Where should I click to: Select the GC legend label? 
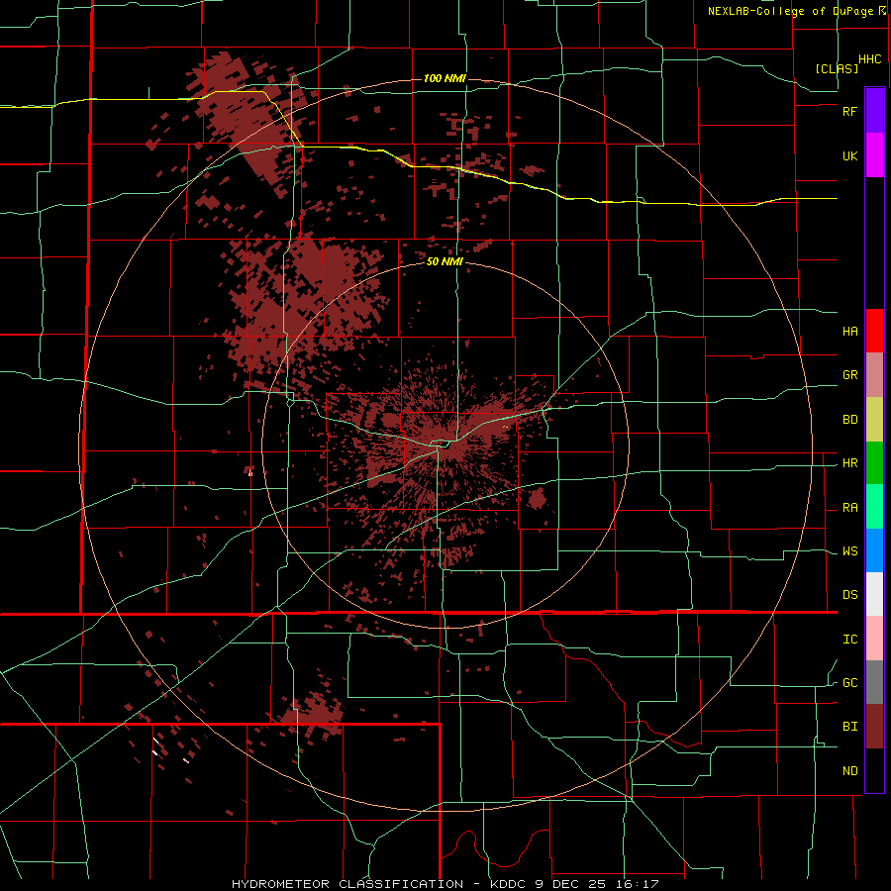(849, 682)
